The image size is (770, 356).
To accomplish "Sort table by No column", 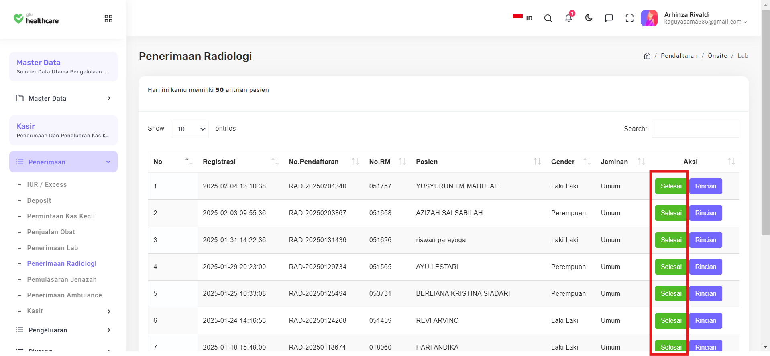I will pos(173,162).
